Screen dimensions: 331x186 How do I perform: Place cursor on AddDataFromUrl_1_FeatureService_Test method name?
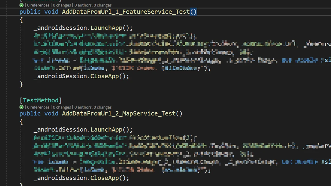(x=126, y=12)
